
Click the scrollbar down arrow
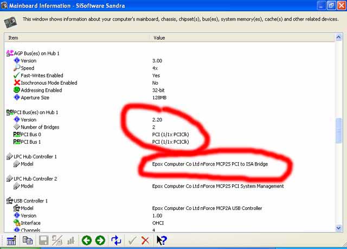click(x=339, y=228)
